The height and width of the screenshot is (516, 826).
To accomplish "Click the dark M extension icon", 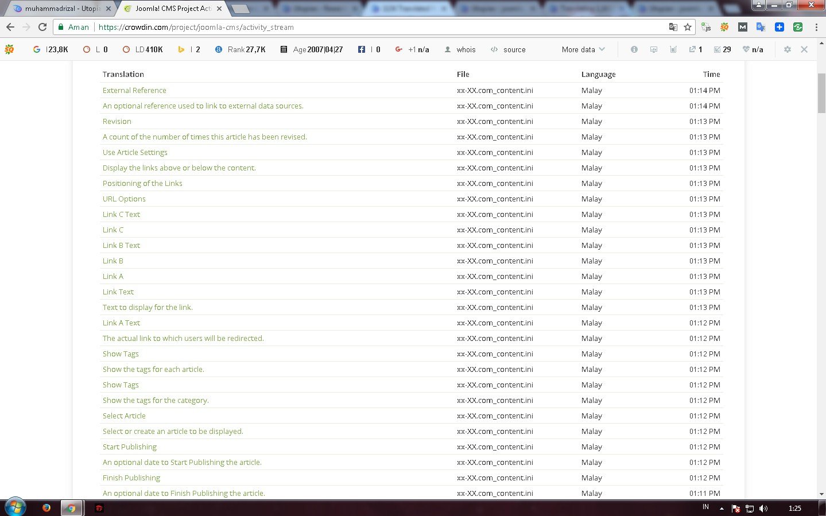I will click(x=743, y=27).
